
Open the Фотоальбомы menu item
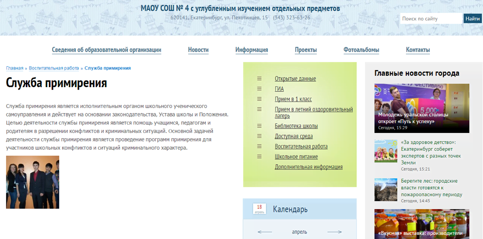361,50
